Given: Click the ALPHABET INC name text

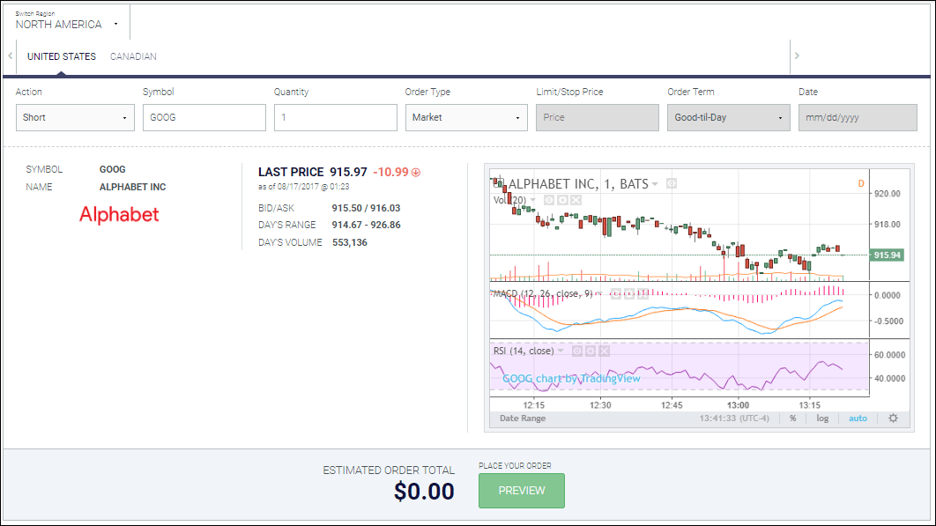Looking at the screenshot, I should [132, 187].
